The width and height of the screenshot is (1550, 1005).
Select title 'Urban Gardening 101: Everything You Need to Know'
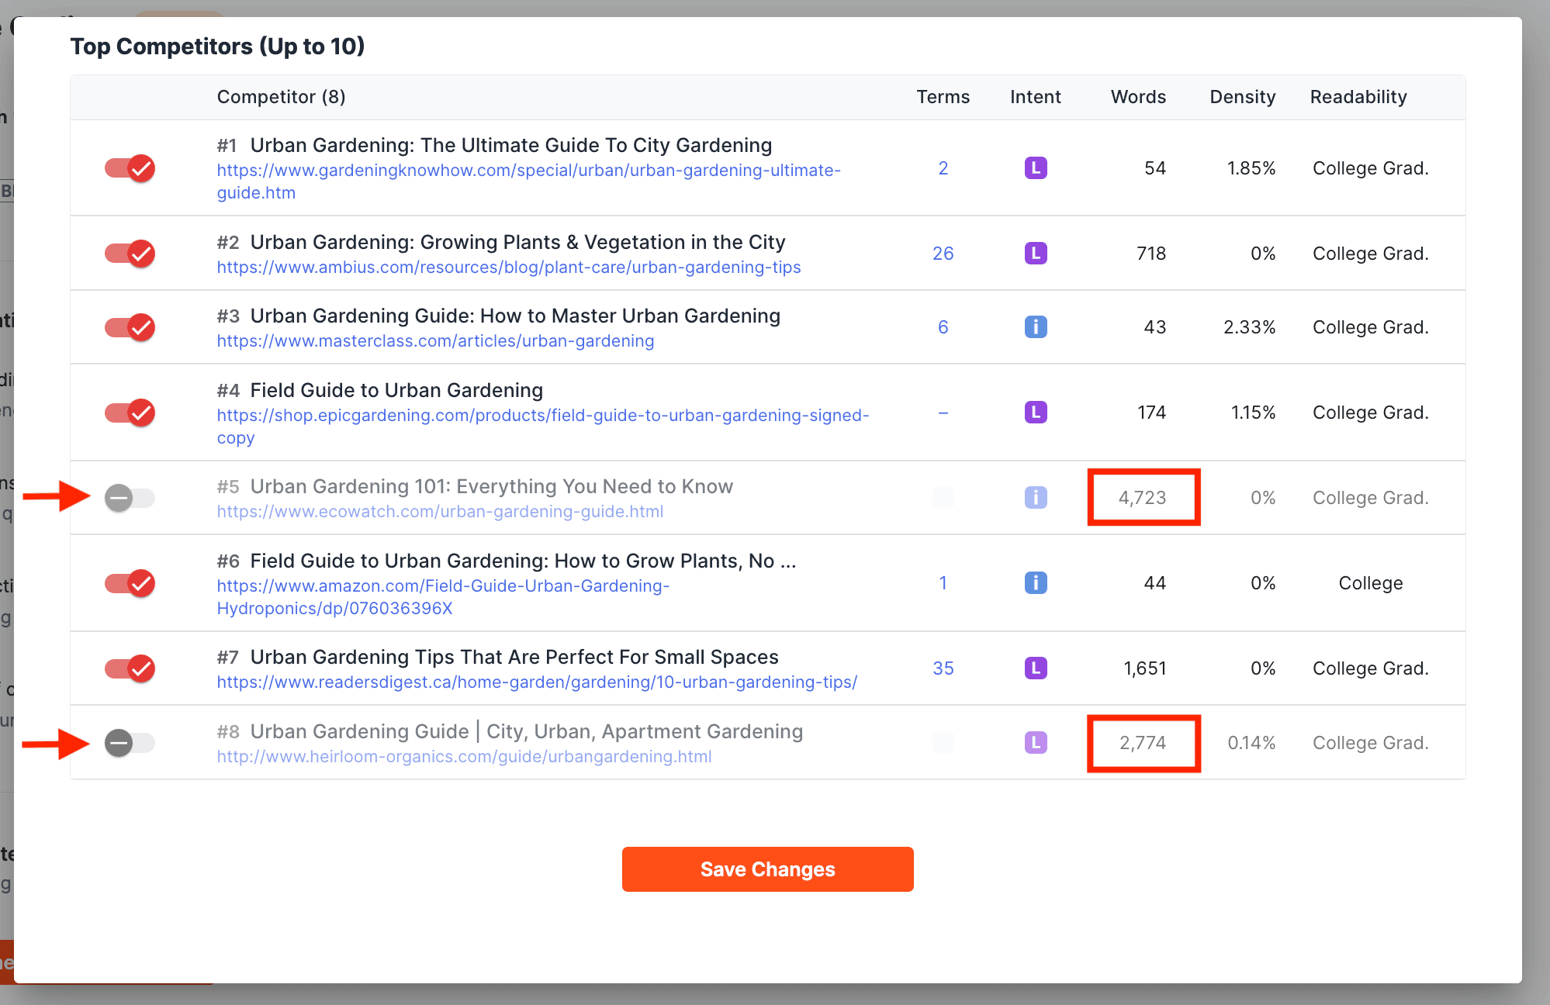pyautogui.click(x=492, y=487)
